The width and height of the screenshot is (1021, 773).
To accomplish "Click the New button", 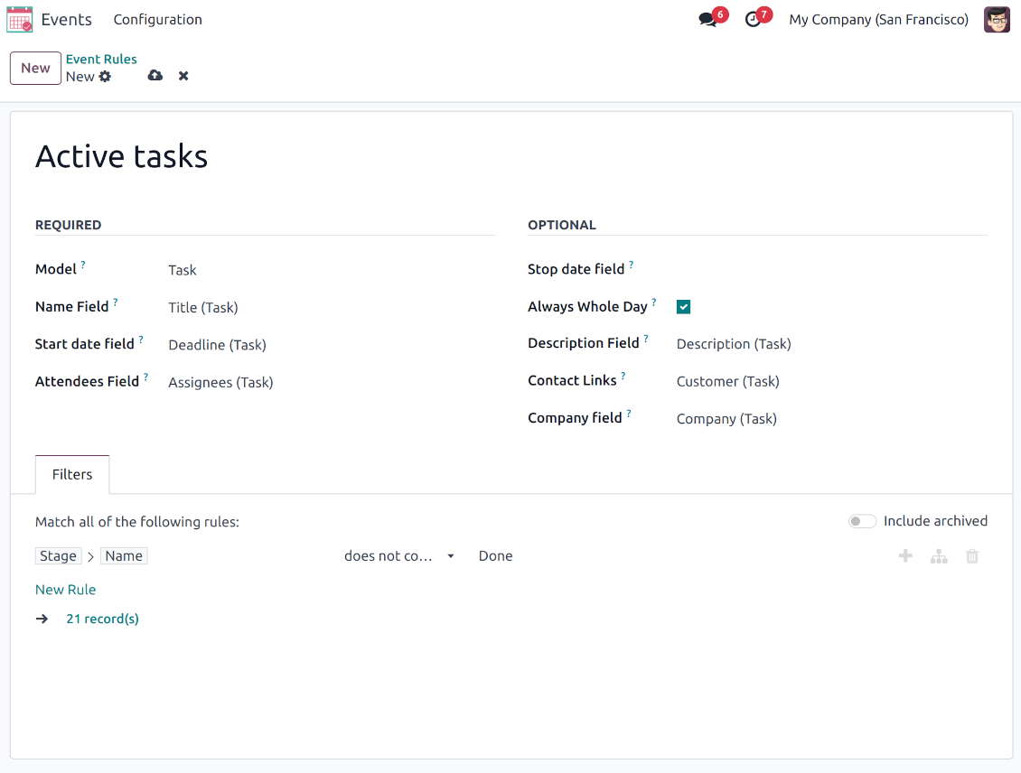I will 36,69.
